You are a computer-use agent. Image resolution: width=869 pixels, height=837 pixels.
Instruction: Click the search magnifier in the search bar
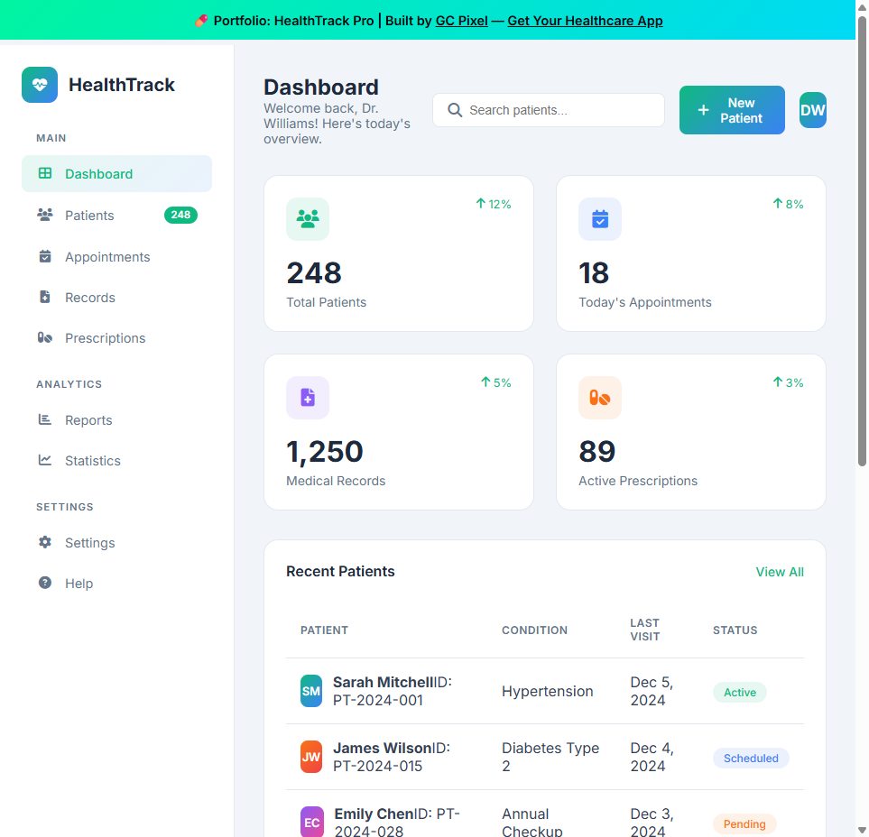click(x=455, y=109)
